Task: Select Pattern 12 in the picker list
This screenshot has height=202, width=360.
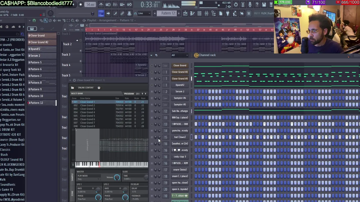Action: coord(42,103)
